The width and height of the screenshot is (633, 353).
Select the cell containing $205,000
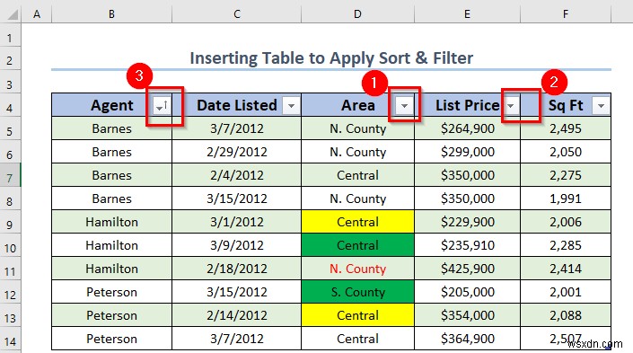[467, 292]
